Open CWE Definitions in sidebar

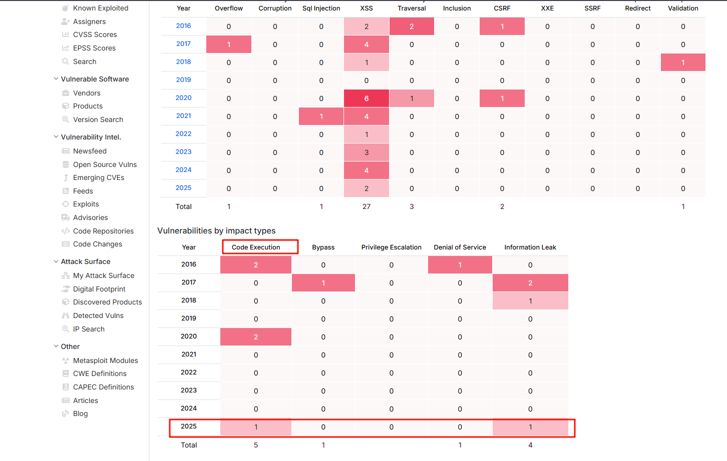coord(100,373)
